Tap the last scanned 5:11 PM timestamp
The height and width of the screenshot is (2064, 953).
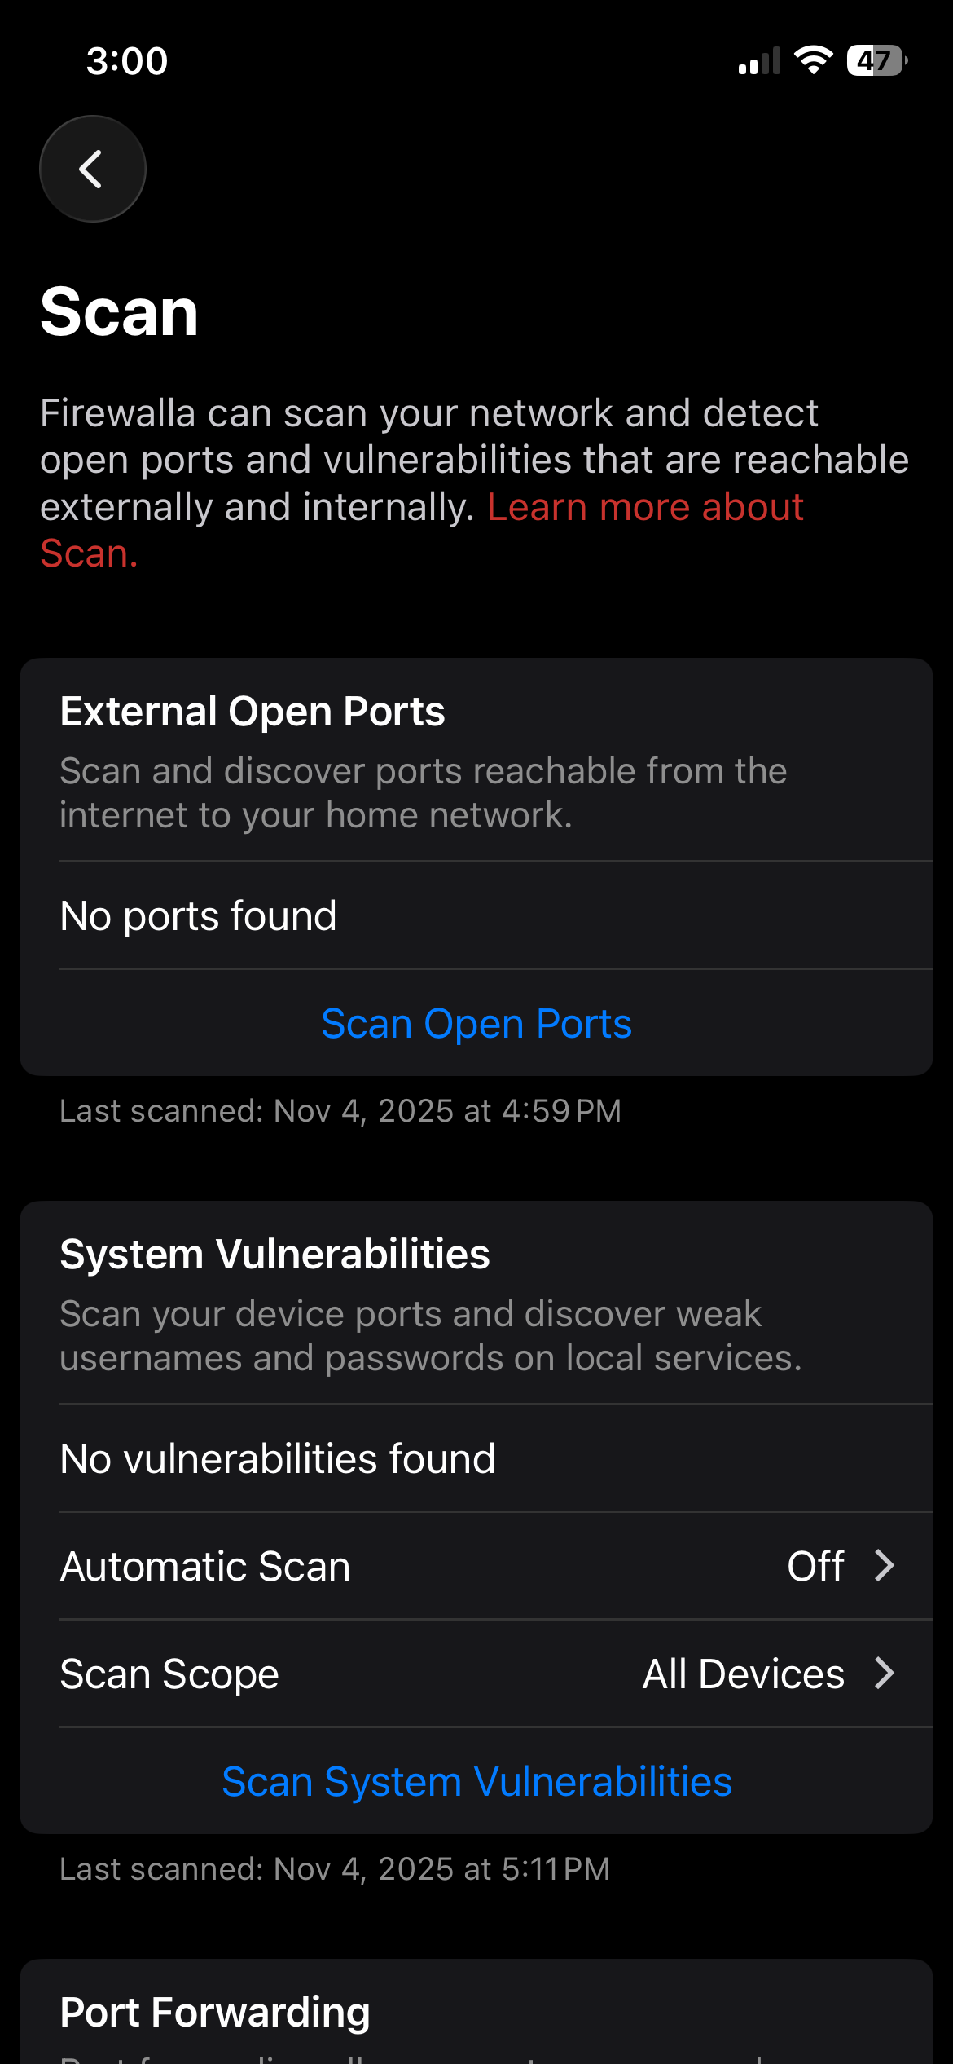pyautogui.click(x=335, y=1869)
